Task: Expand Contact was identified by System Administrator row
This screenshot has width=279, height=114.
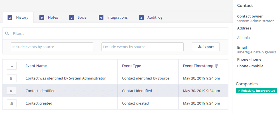Action: click(x=11, y=78)
